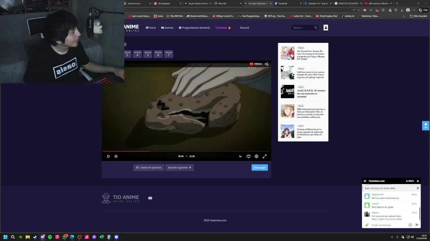
Task: Open Programación Semanal page
Action: click(194, 28)
